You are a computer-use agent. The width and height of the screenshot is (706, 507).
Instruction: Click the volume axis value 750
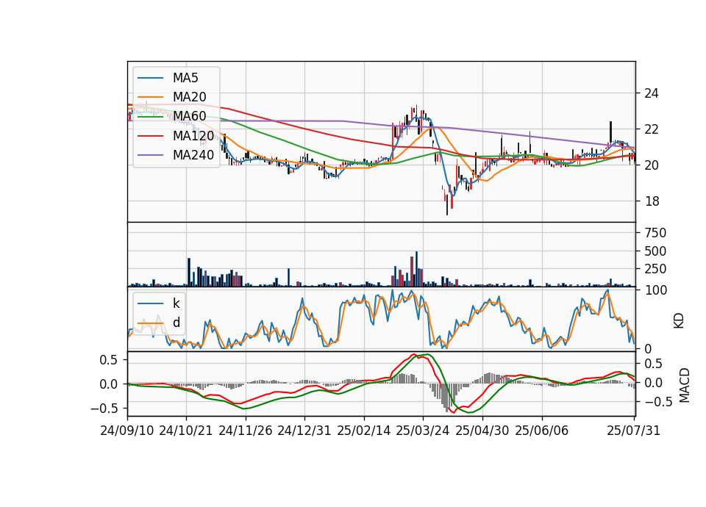coord(655,233)
